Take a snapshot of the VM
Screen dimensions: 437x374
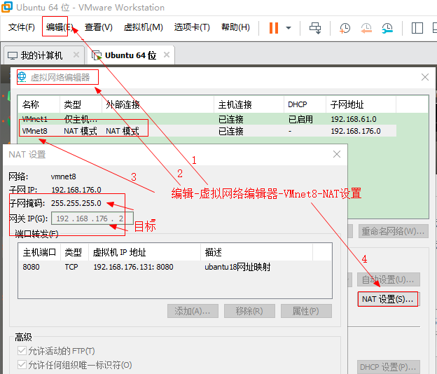(x=345, y=28)
